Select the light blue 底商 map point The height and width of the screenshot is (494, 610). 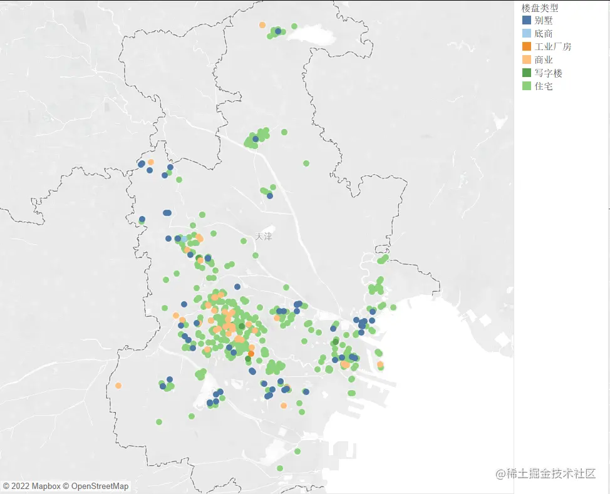point(184,239)
